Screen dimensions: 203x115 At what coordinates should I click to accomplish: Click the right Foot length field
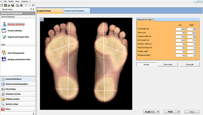click(191, 29)
